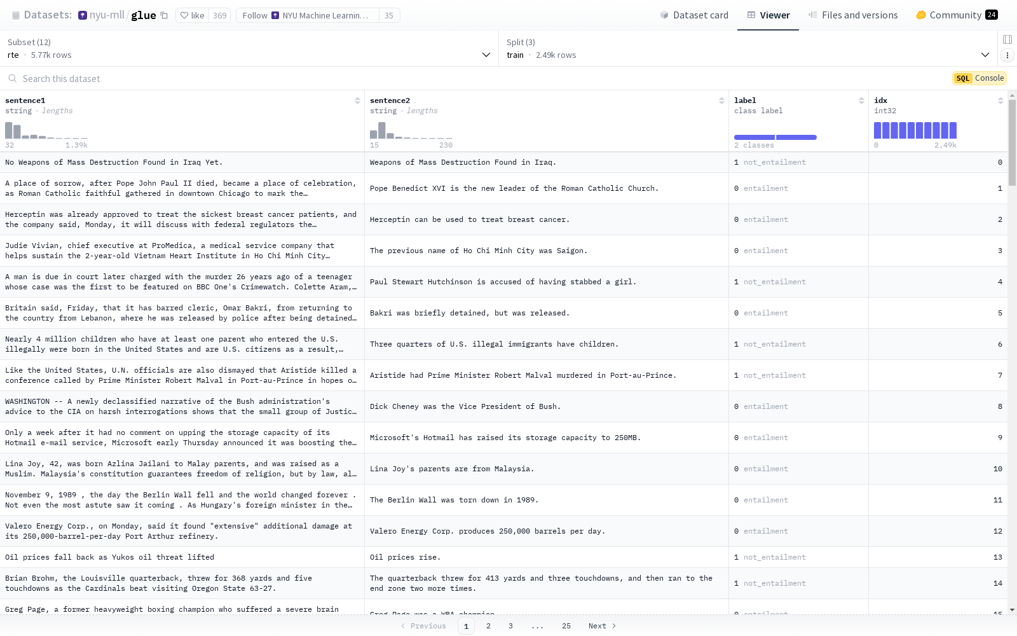
Task: Select cell "Three quarters of U.S. illegal immigrants have children."
Action: tap(547, 344)
